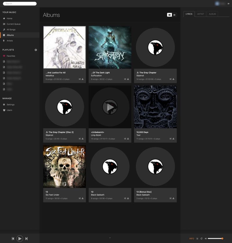
Task: Shuffle the 10,000 Days album
Action: tap(171, 139)
